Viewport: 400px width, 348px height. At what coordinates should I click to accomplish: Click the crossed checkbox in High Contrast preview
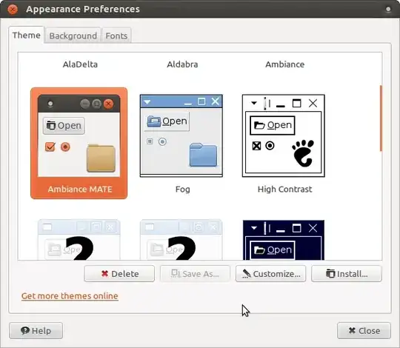[x=256, y=146]
